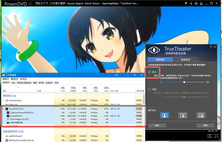This screenshot has width=222, height=142.
Task: Switch to TV mode icon in PowerDVD title bar
Action: (x=201, y=3)
